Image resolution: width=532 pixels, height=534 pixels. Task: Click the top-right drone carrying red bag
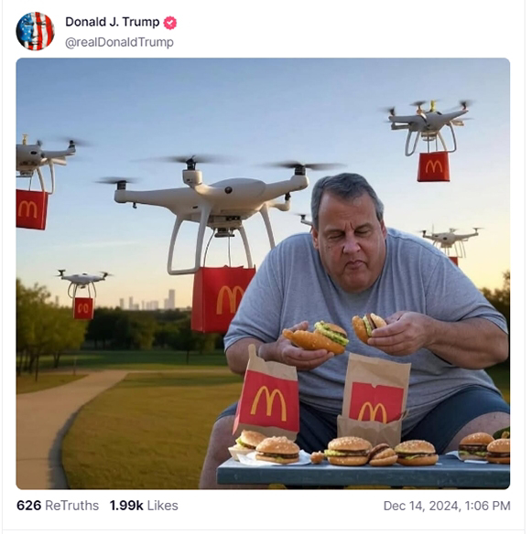coord(429,126)
